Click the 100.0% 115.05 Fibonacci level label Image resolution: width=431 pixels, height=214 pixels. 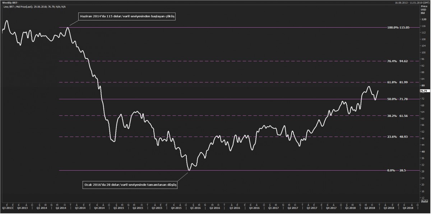(x=398, y=28)
